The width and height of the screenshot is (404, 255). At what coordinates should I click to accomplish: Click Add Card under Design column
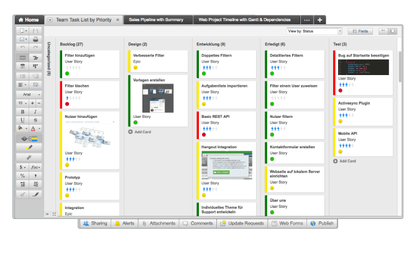pos(140,132)
